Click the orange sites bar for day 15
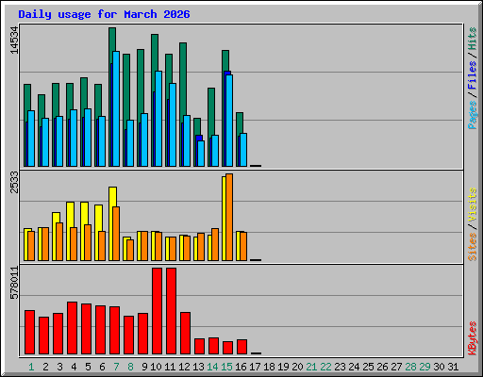 (229, 217)
